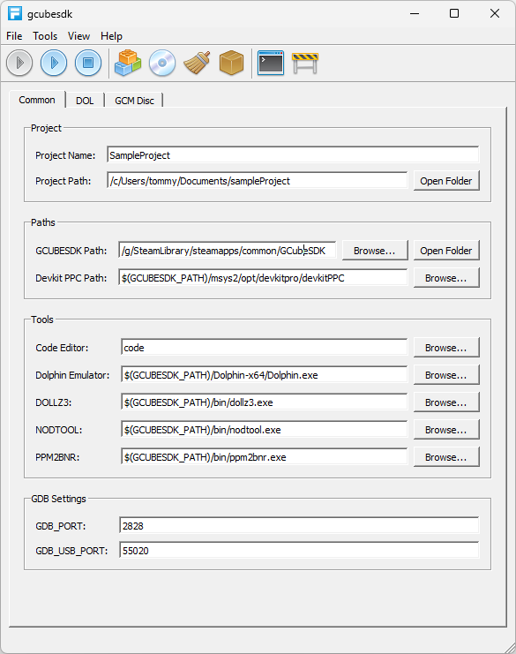Open the File menu

tap(14, 36)
